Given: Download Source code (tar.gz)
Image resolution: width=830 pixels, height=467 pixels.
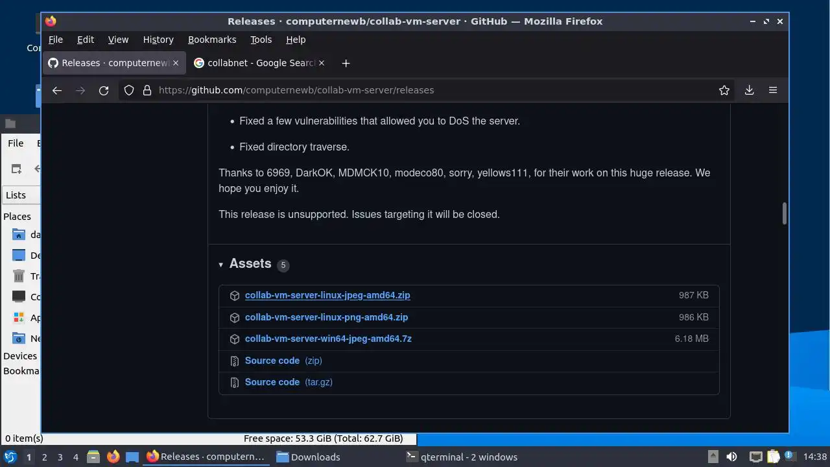Looking at the screenshot, I should [x=289, y=382].
